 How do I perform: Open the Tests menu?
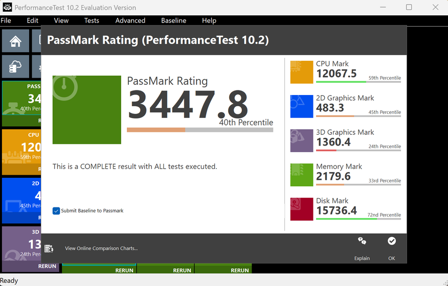pyautogui.click(x=92, y=20)
